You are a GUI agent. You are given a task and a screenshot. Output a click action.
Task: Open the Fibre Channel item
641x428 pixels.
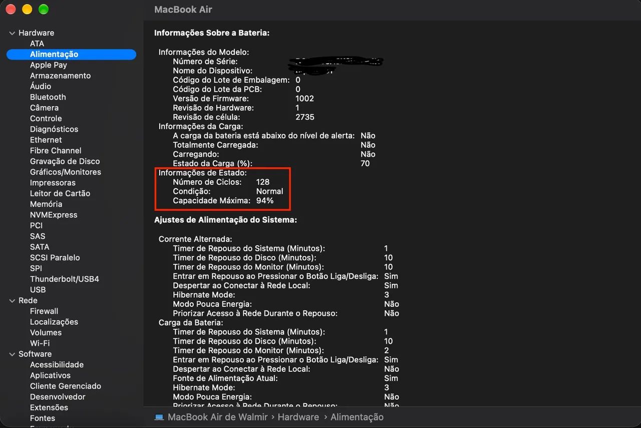(56, 151)
